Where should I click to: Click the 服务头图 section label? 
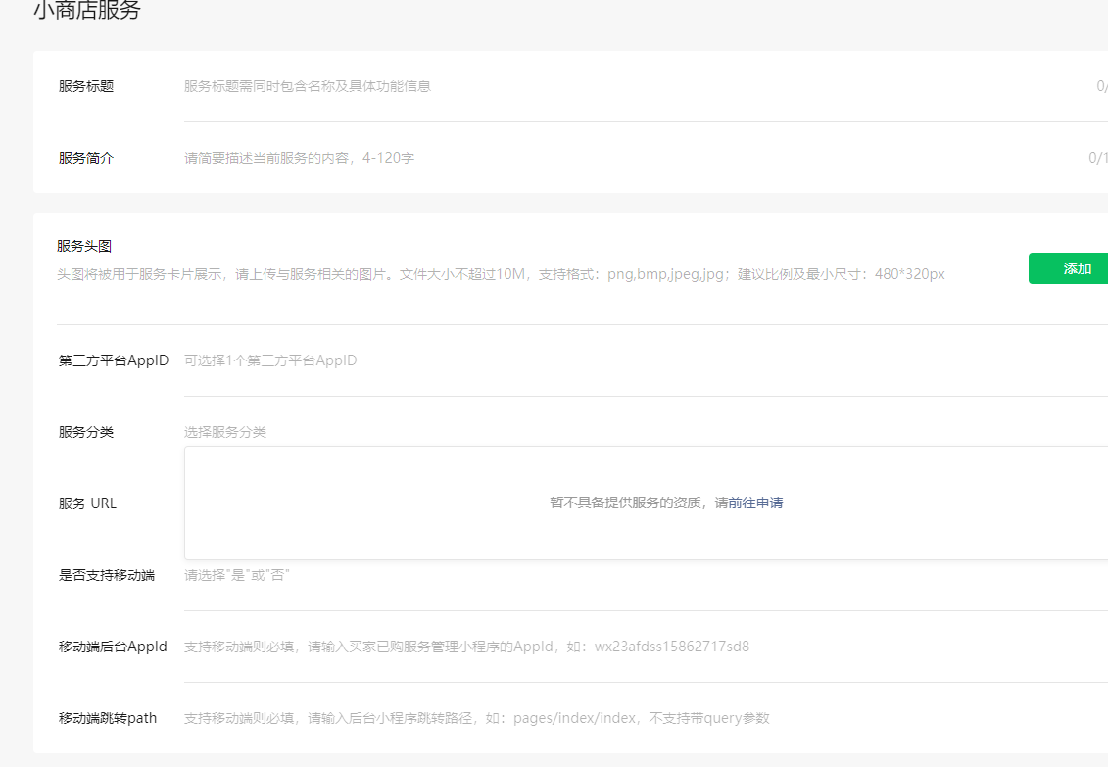(84, 246)
